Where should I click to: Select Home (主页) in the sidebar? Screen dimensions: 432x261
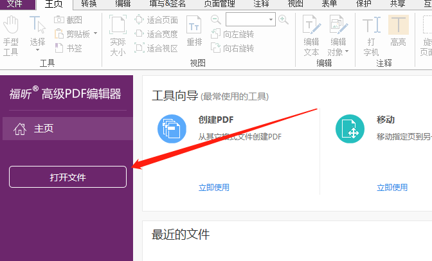click(x=43, y=129)
